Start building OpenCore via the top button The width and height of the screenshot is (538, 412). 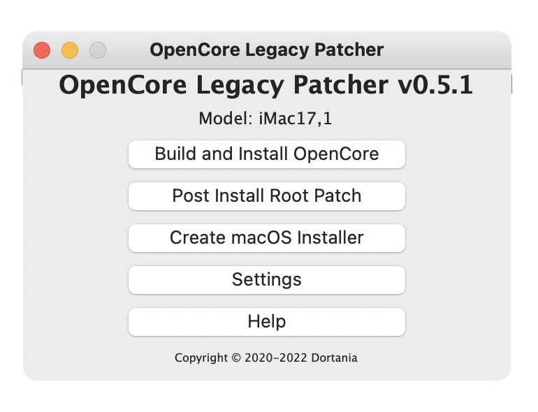tap(267, 154)
